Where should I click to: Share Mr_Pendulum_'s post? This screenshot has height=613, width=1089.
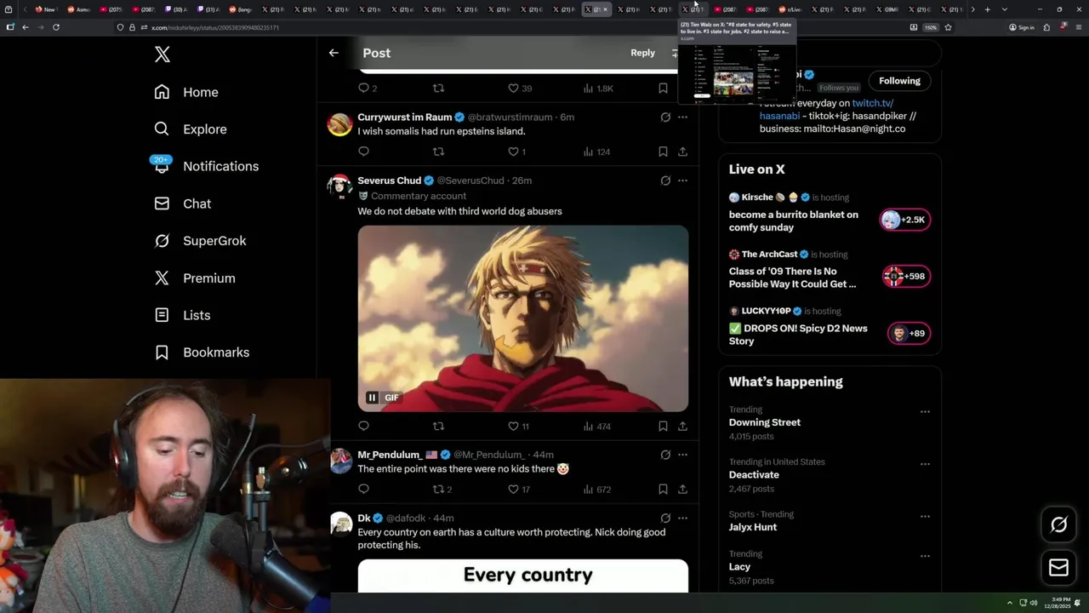point(682,489)
